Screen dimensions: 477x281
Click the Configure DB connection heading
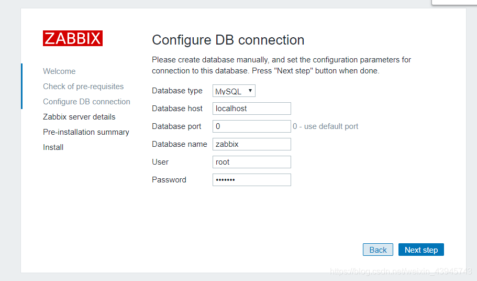228,40
